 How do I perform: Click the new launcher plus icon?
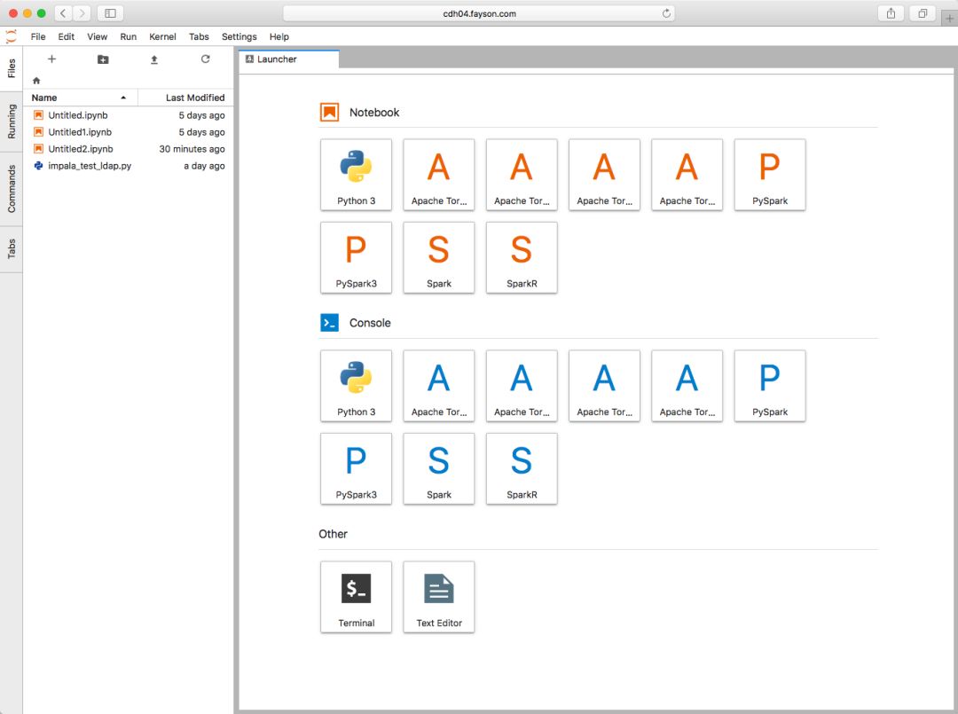[52, 59]
